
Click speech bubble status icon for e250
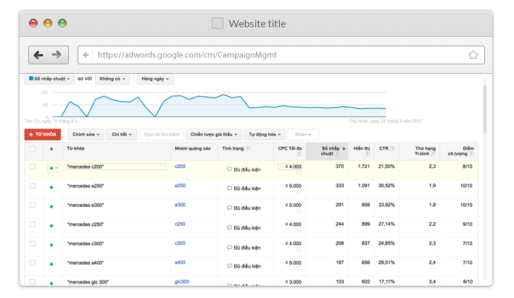pyautogui.click(x=230, y=186)
